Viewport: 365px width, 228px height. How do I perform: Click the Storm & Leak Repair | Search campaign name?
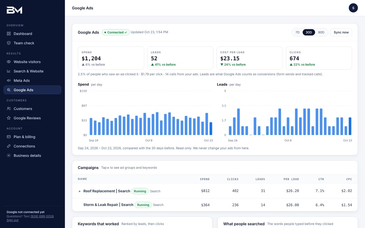coord(108,205)
